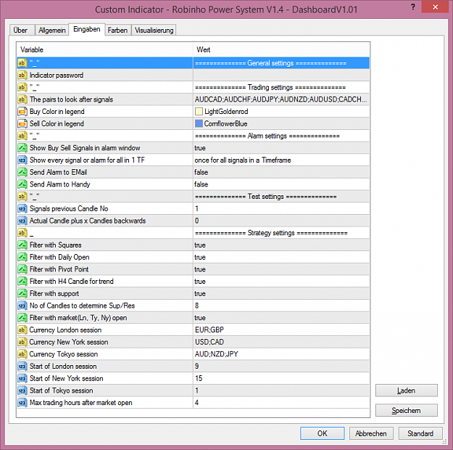Select the Indicator password value field
The height and width of the screenshot is (450, 453).
pos(281,75)
